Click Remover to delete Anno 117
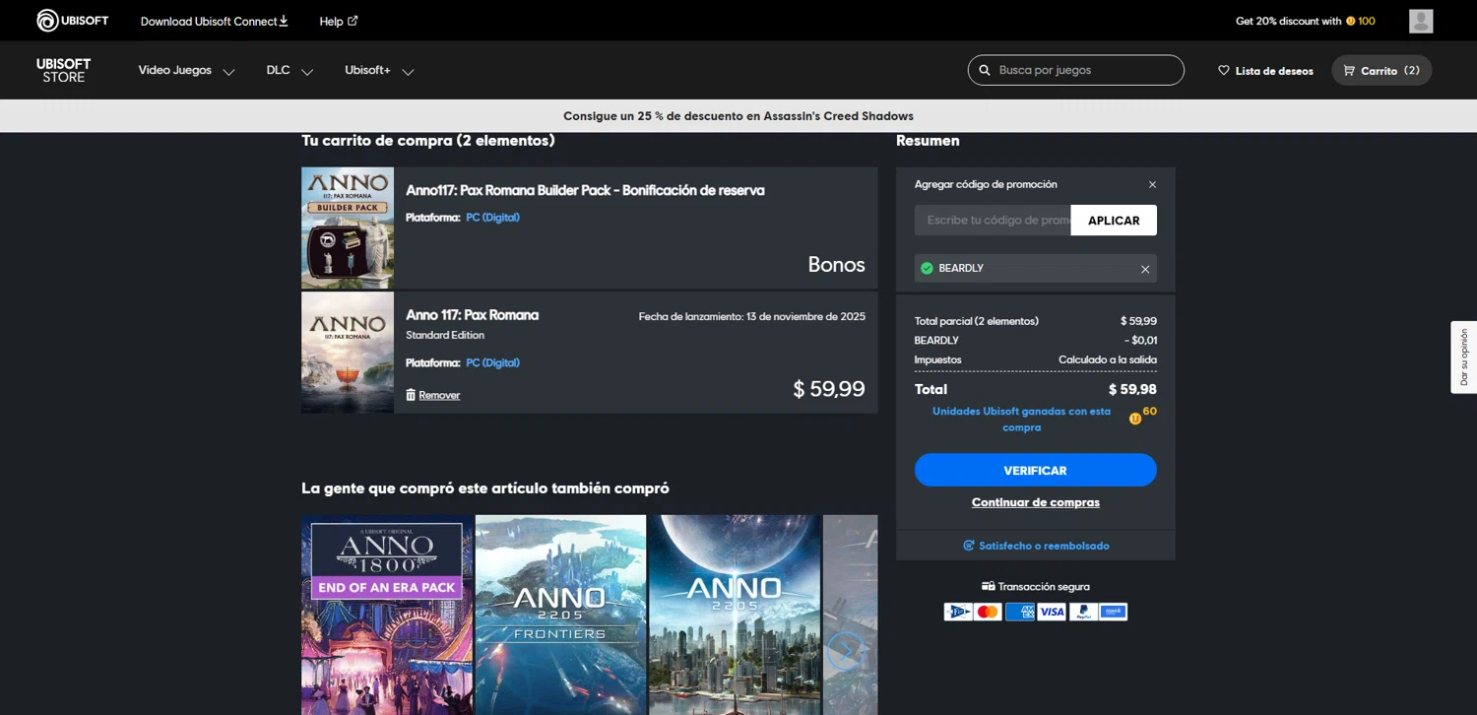Viewport: 1477px width, 715px height. point(439,395)
